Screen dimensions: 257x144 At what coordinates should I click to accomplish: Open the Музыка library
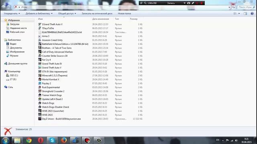14,56
